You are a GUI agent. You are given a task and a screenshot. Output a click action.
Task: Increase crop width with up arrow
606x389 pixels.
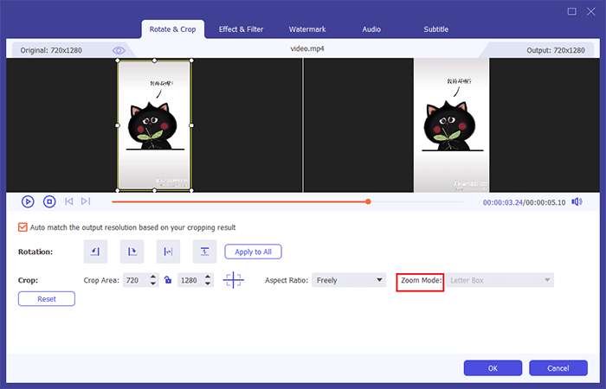(x=153, y=277)
